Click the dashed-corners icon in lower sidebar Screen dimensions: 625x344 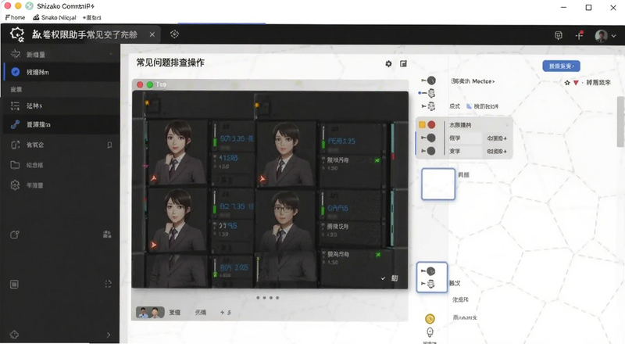tap(108, 284)
